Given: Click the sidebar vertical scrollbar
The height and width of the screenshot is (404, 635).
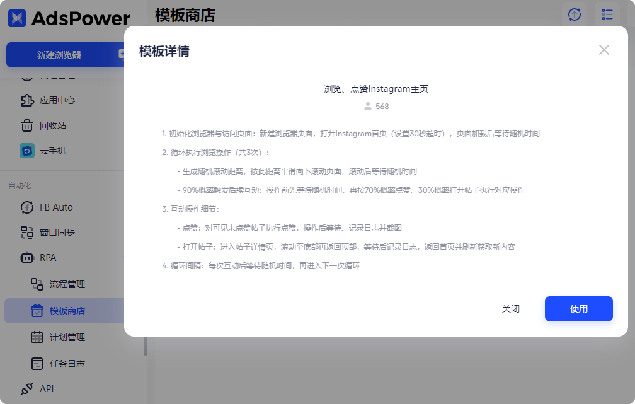Looking at the screenshot, I should pyautogui.click(x=146, y=345).
